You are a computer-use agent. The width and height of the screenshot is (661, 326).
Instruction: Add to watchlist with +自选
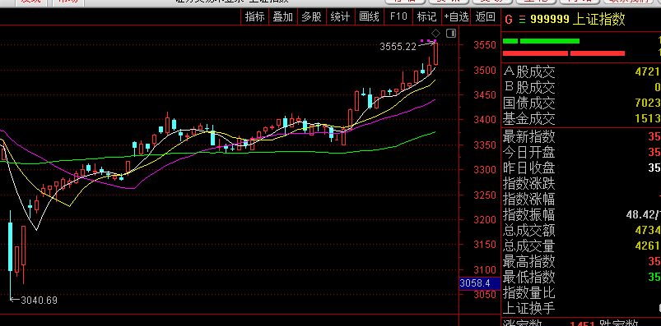(456, 16)
